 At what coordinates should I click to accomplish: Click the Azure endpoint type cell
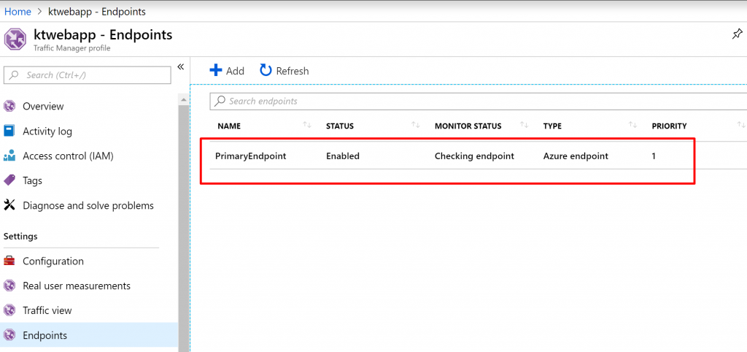576,156
